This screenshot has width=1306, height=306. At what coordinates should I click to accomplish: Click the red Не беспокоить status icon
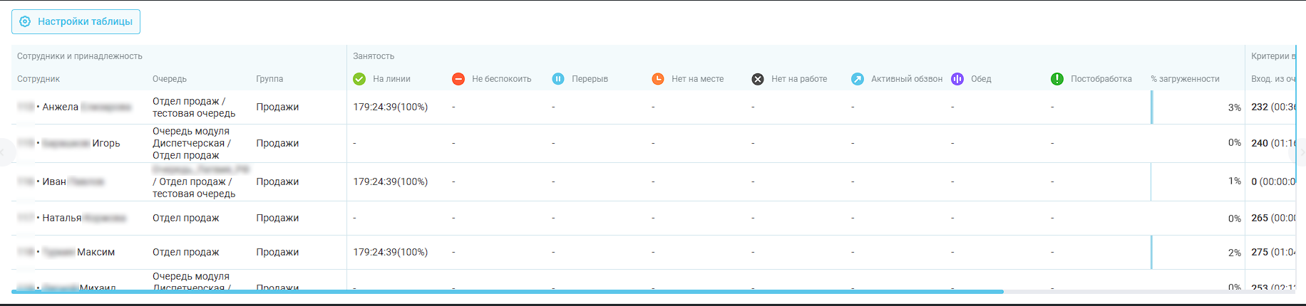pyautogui.click(x=458, y=79)
